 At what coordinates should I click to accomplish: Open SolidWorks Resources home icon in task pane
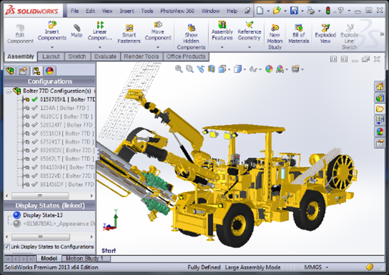pos(380,87)
